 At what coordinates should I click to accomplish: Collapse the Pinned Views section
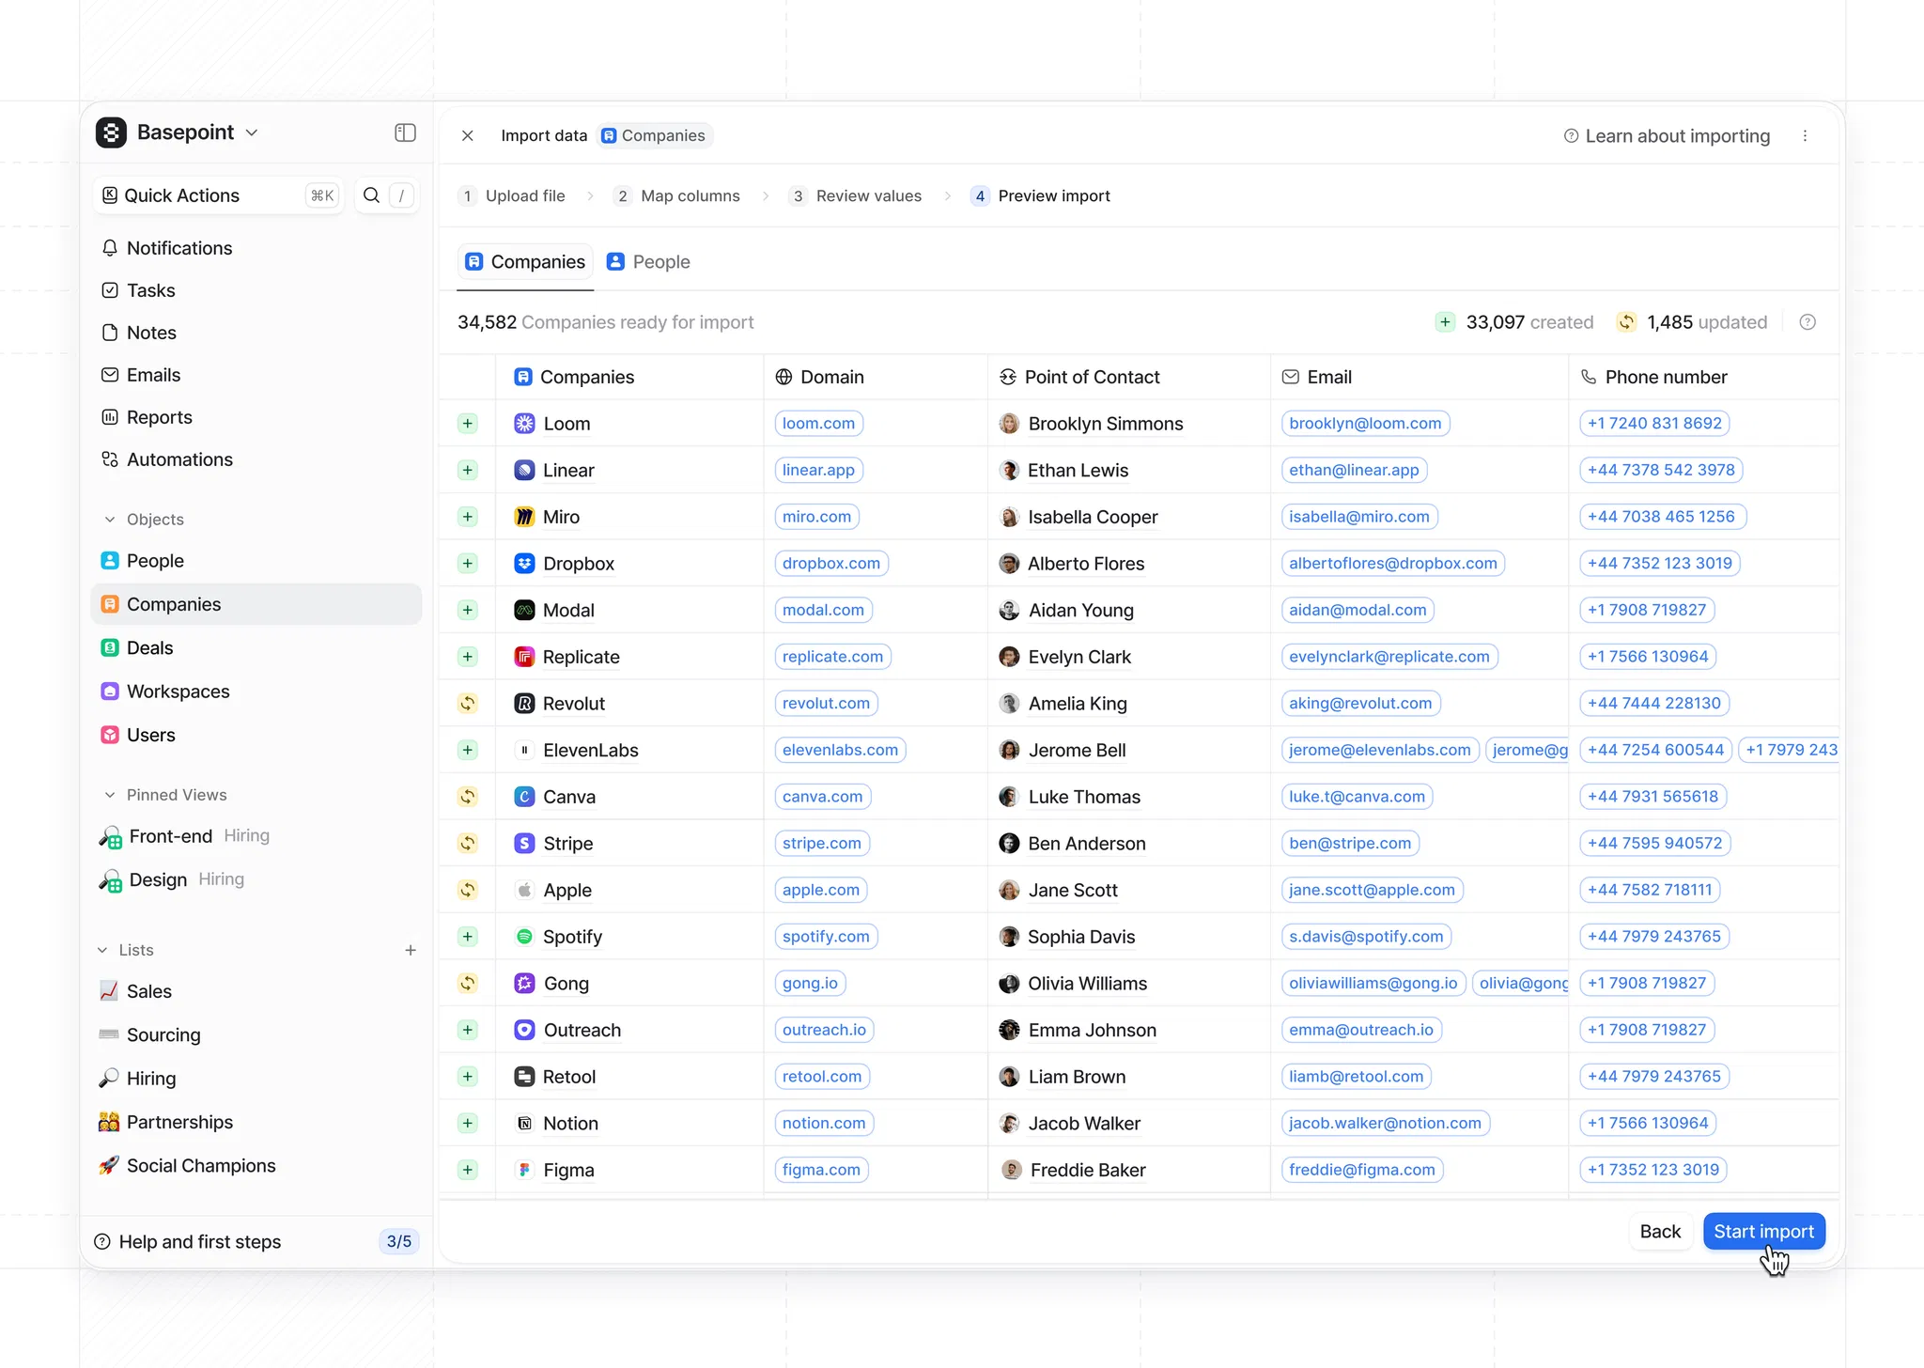point(110,795)
